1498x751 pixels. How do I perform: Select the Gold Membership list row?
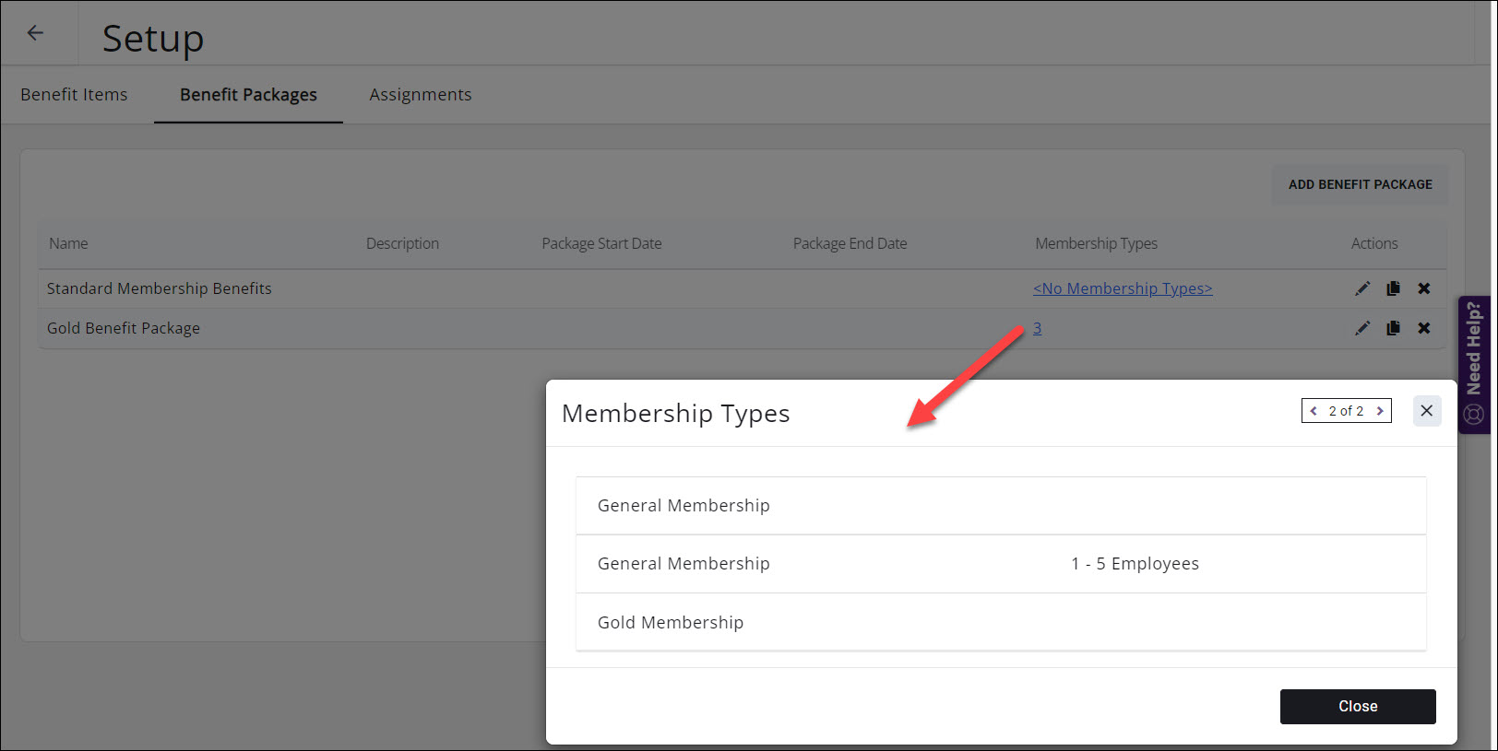coord(1000,622)
